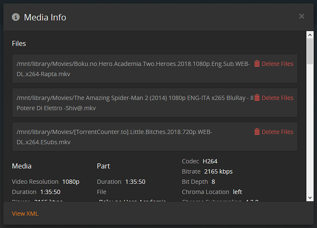Viewport: 317px width, 228px height.
Task: Close the Media Info dialog
Action: [x=301, y=17]
